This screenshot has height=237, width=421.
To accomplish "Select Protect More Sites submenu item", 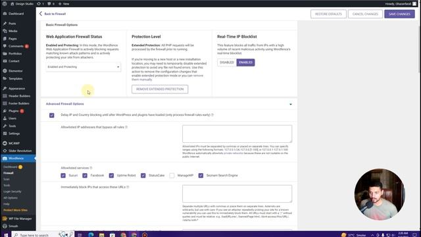I will 15,210.
